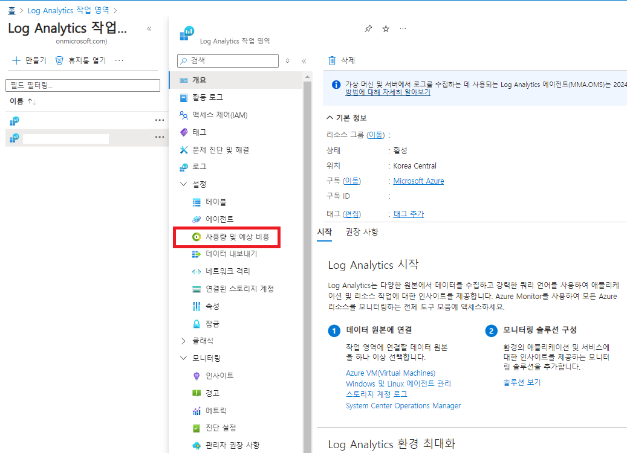This screenshot has width=627, height=453.
Task: Open System Center Operations Manager link
Action: (x=403, y=406)
